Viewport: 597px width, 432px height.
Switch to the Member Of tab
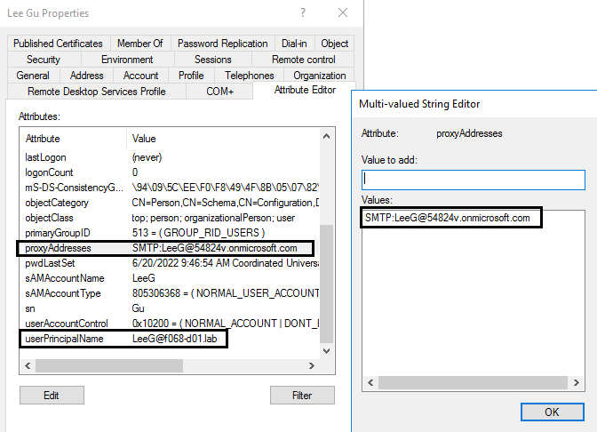point(139,44)
